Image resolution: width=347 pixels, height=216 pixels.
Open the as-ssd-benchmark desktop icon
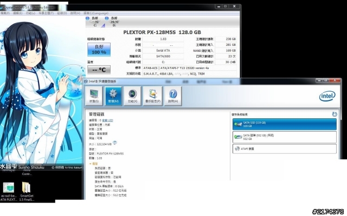coord(9,191)
